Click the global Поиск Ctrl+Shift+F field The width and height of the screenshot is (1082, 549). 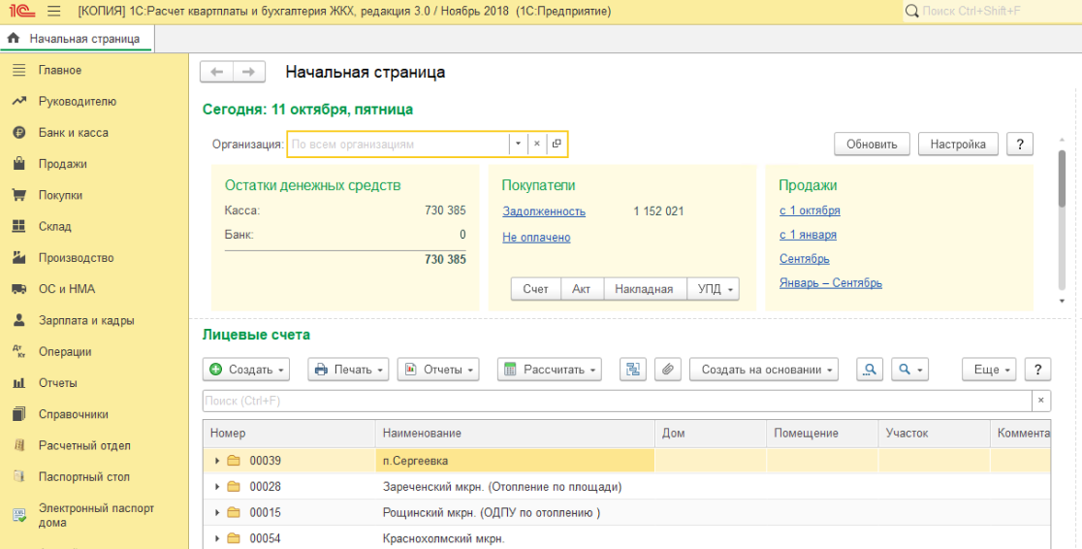pyautogui.click(x=992, y=12)
